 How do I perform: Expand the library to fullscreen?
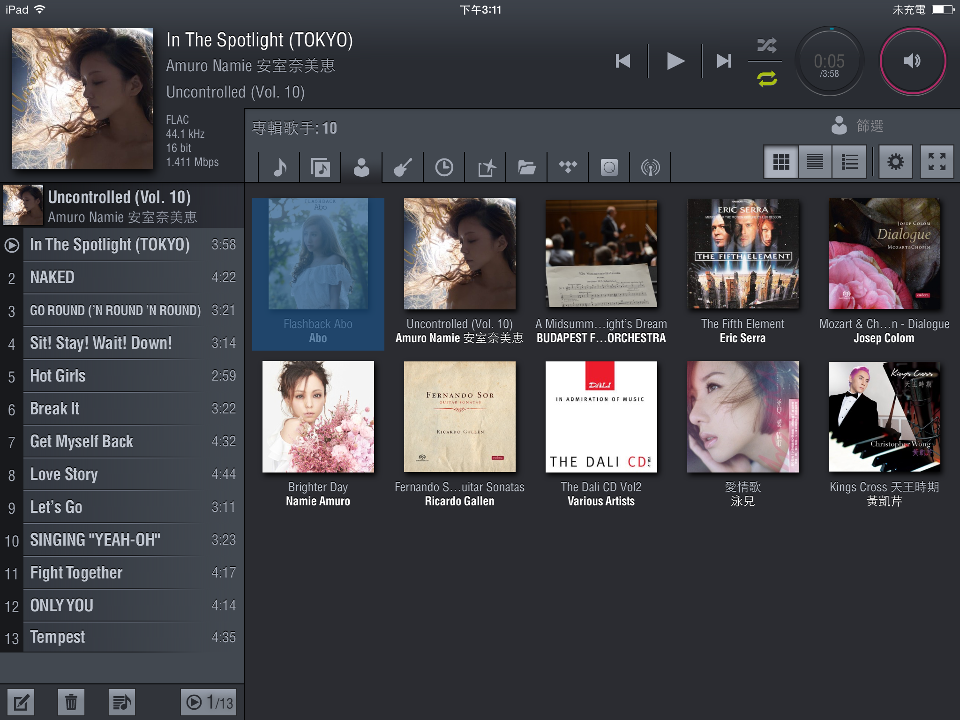[x=937, y=162]
